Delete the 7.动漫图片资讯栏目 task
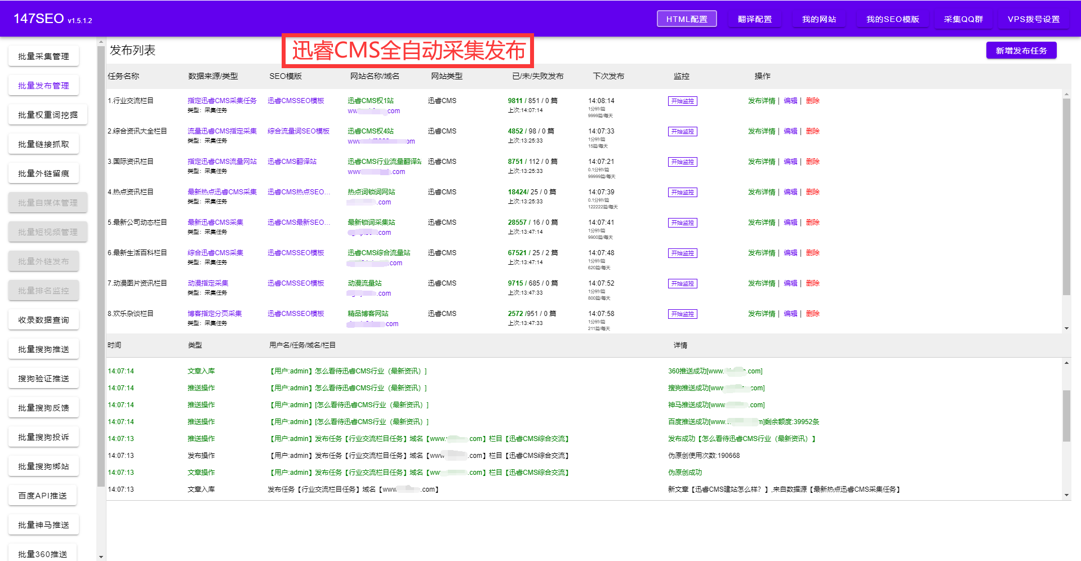 [x=812, y=283]
